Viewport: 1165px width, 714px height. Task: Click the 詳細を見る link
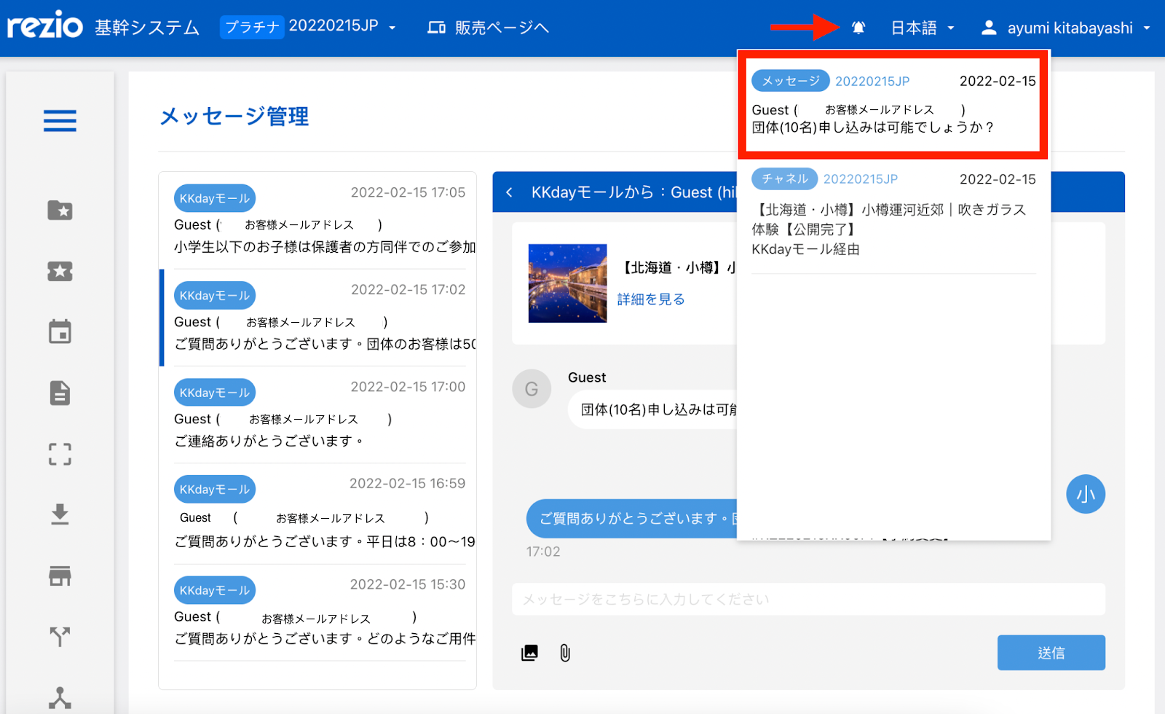tap(650, 299)
